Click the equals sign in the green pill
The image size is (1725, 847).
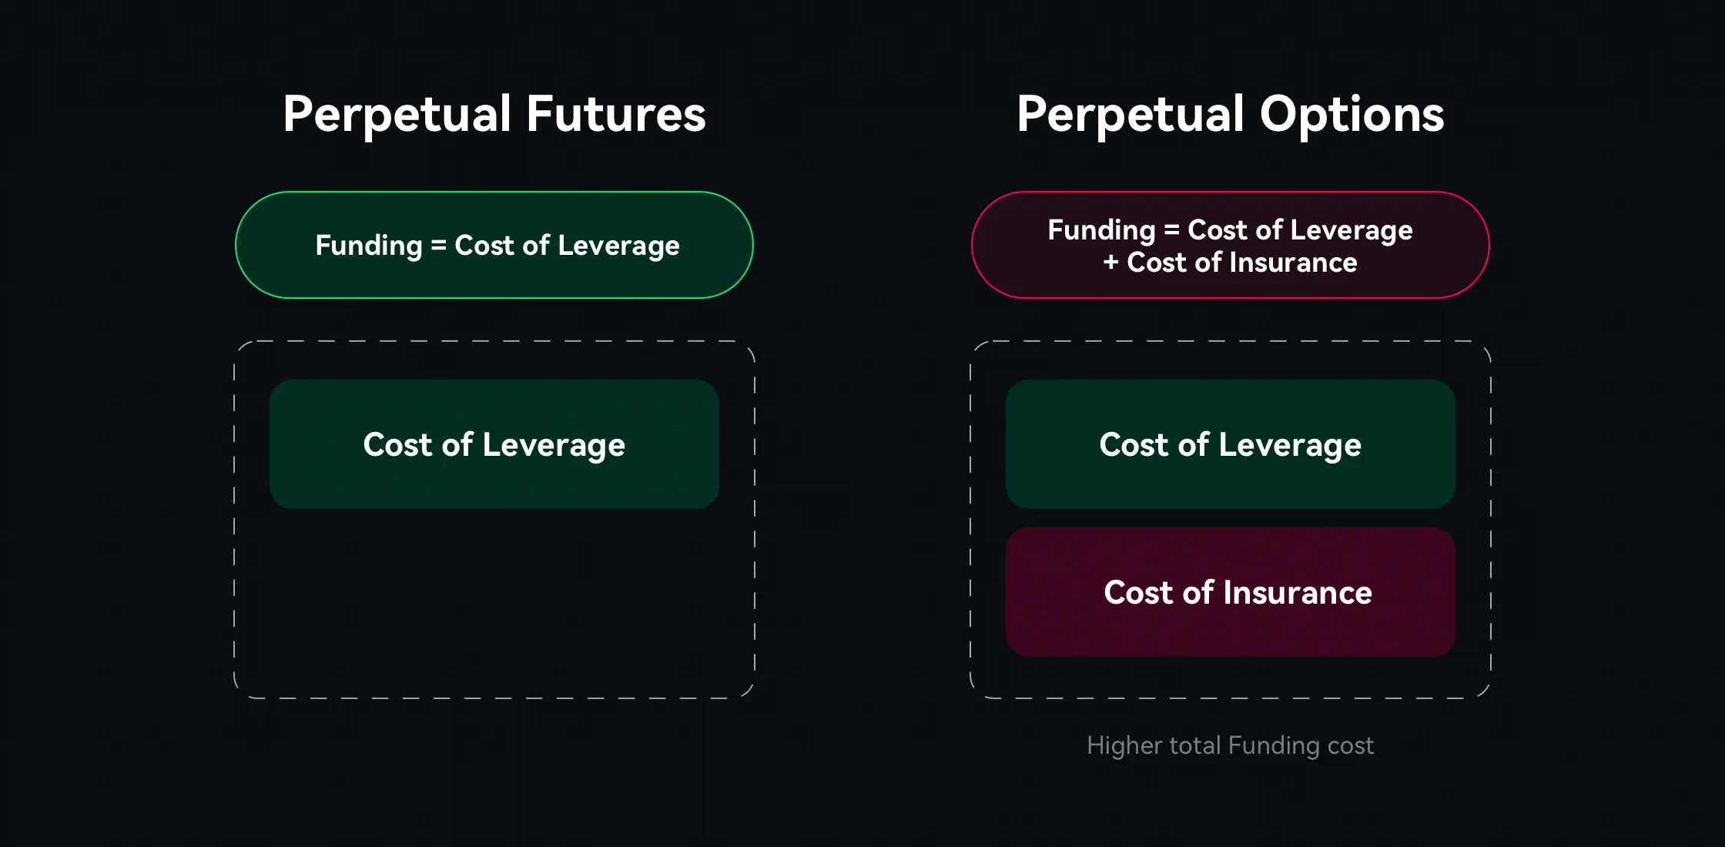tap(438, 245)
